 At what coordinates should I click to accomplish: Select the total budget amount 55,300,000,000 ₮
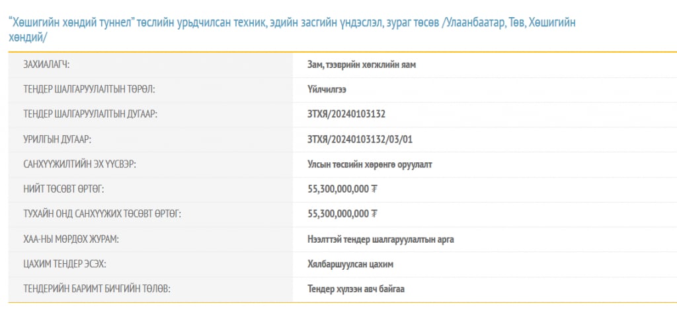pyautogui.click(x=342, y=189)
